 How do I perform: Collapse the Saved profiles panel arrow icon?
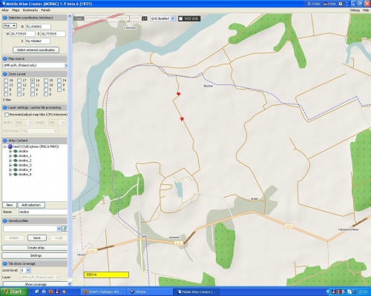4,221
